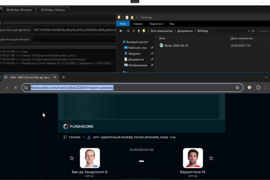Open Ван де Зандсхюлп Б. player photo

coord(90,158)
